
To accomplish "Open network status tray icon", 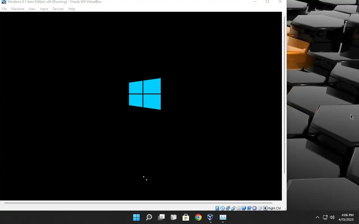I will coord(325,217).
